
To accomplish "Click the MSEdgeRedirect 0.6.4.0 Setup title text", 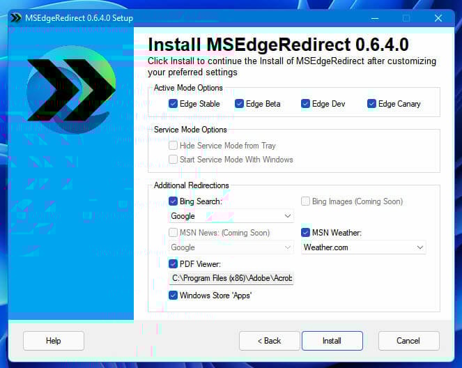I will point(79,18).
